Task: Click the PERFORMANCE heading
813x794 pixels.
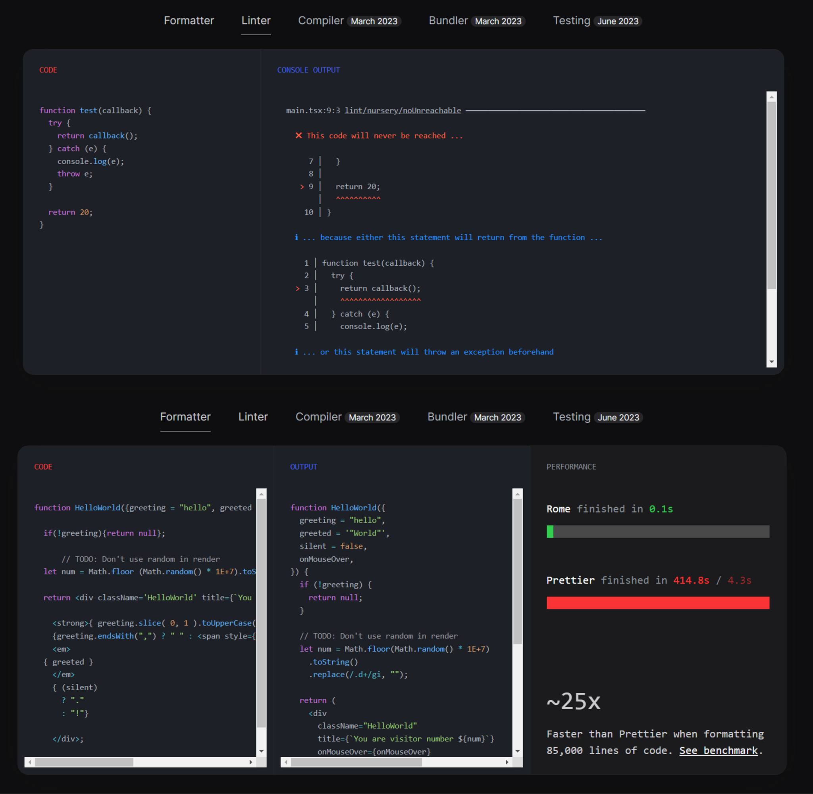Action: (571, 467)
